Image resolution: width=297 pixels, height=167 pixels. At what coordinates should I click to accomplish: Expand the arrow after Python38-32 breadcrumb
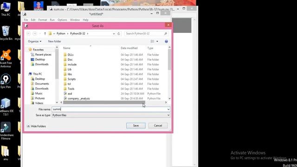click(x=88, y=33)
